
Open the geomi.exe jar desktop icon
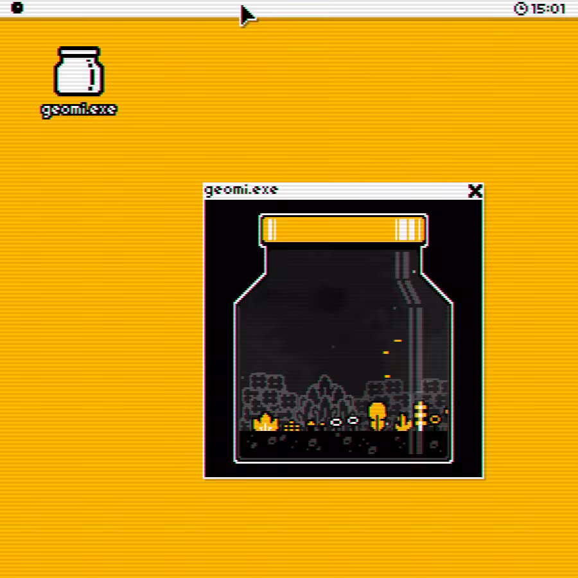click(79, 71)
